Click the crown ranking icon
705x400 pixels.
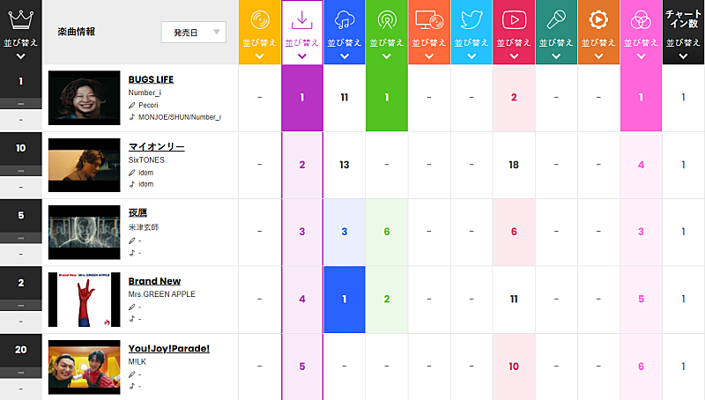(20, 20)
